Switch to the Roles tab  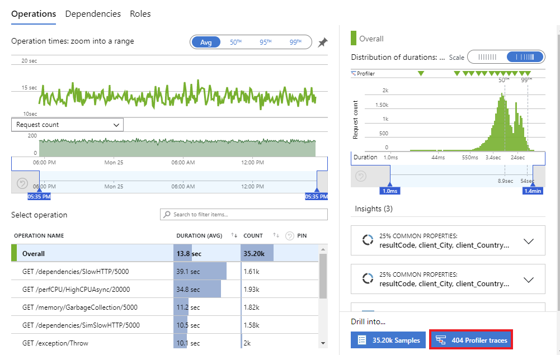[140, 14]
